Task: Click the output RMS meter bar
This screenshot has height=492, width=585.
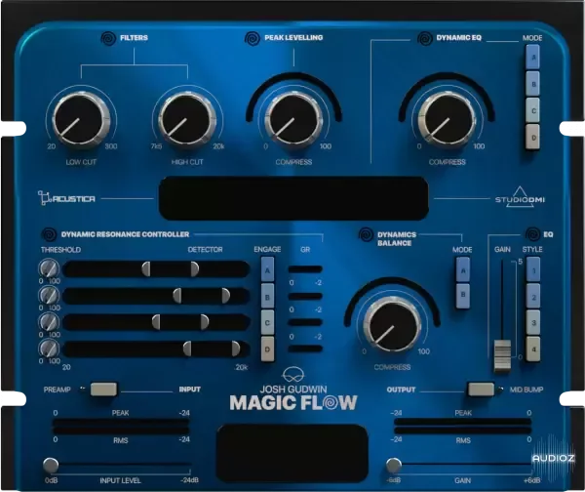Action: [462, 430]
